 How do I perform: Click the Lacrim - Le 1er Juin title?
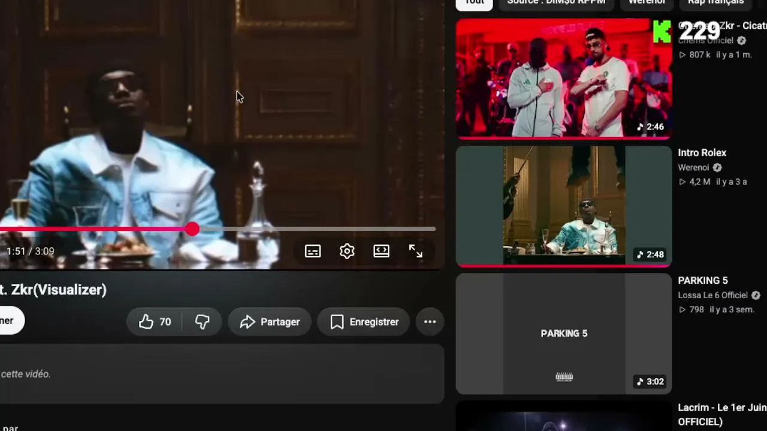[722, 414]
